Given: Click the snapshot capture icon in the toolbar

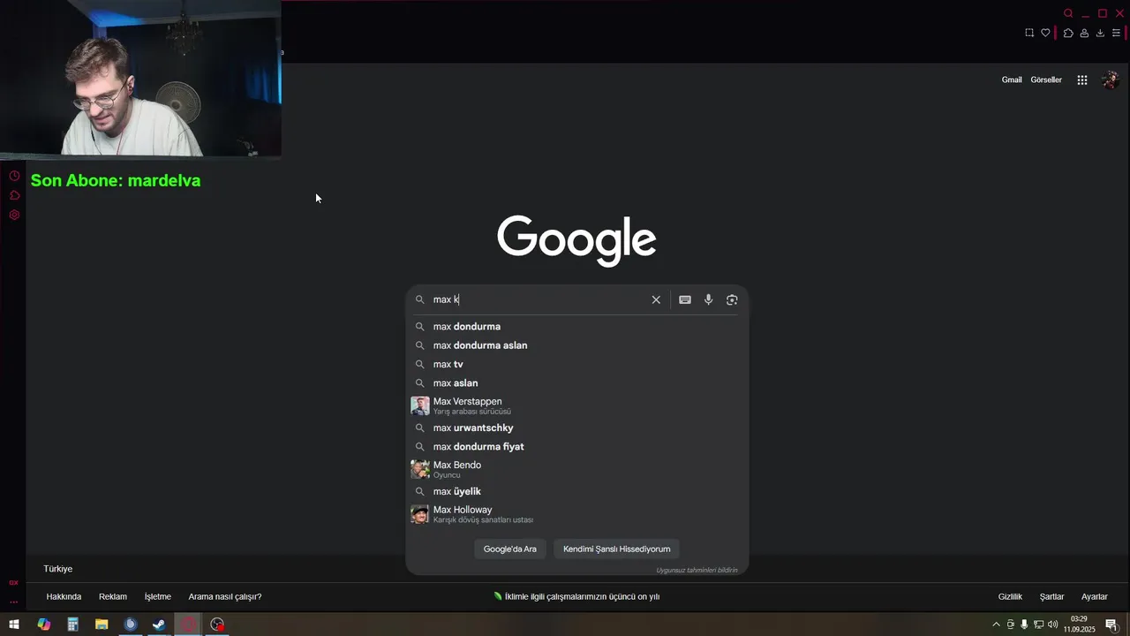Looking at the screenshot, I should tap(1029, 33).
